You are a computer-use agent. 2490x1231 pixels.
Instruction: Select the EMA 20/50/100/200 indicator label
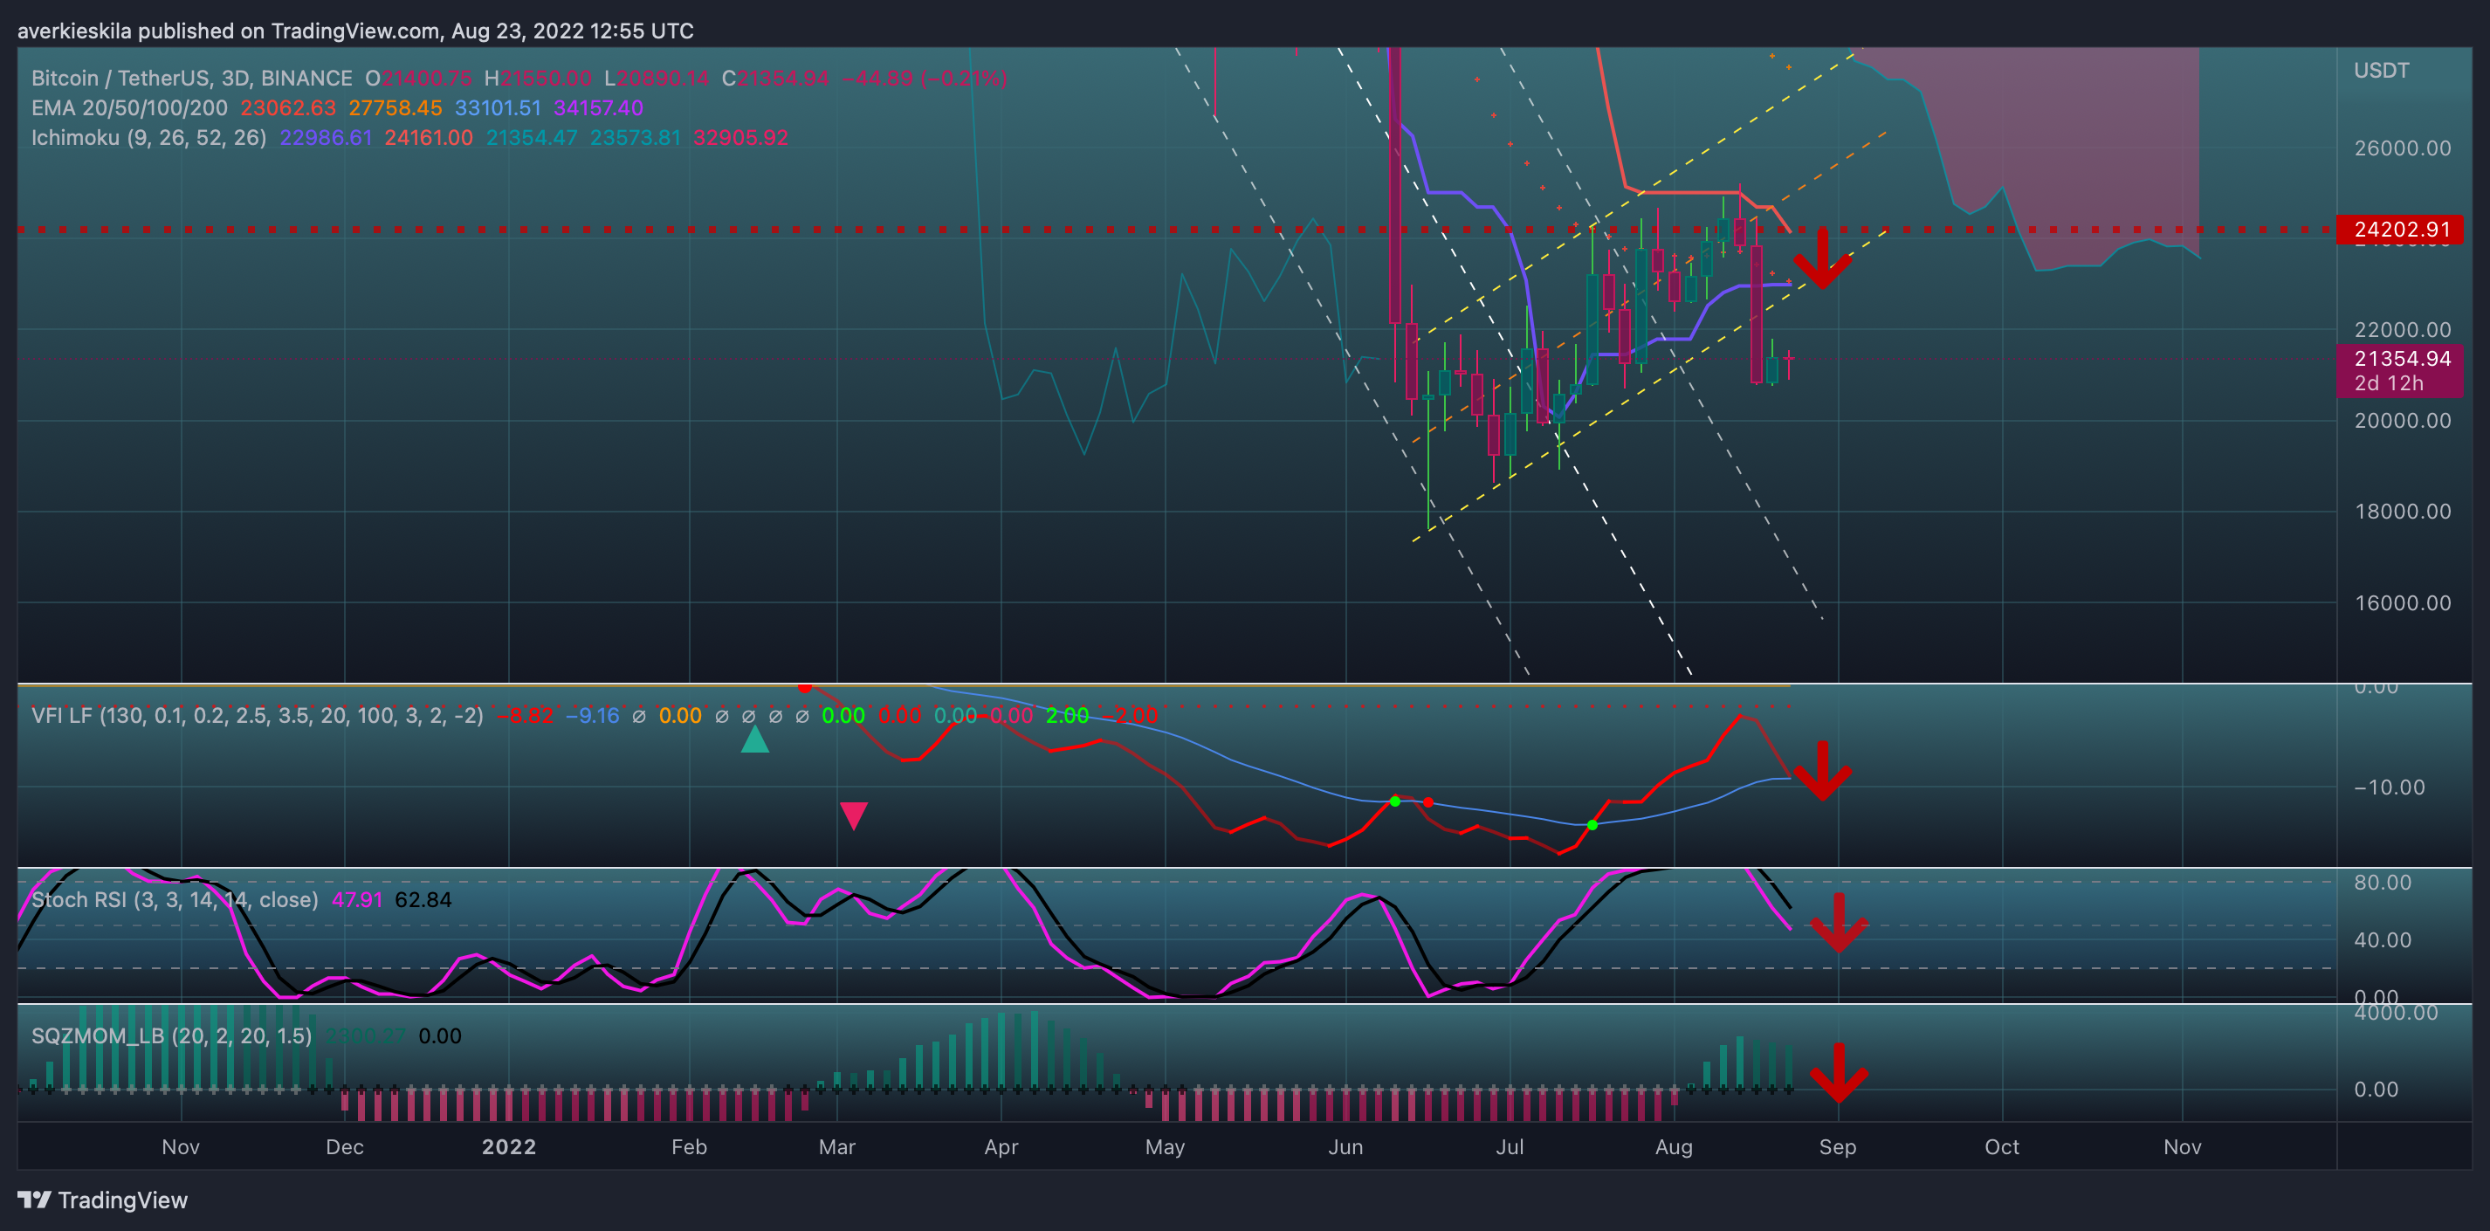point(129,108)
